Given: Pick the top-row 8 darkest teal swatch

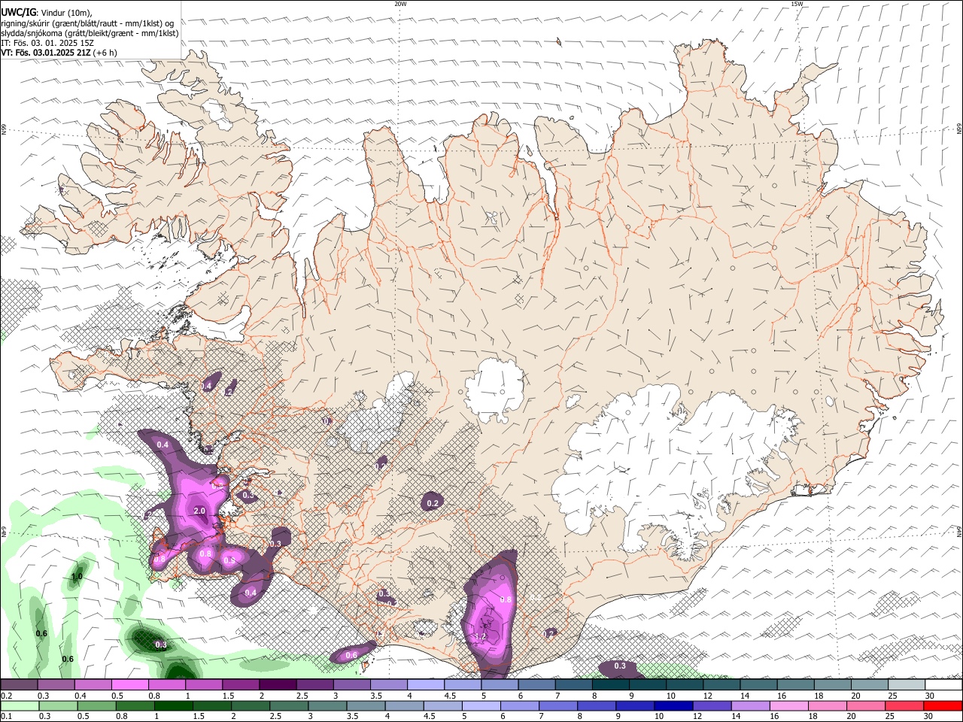Looking at the screenshot, I should [610, 684].
